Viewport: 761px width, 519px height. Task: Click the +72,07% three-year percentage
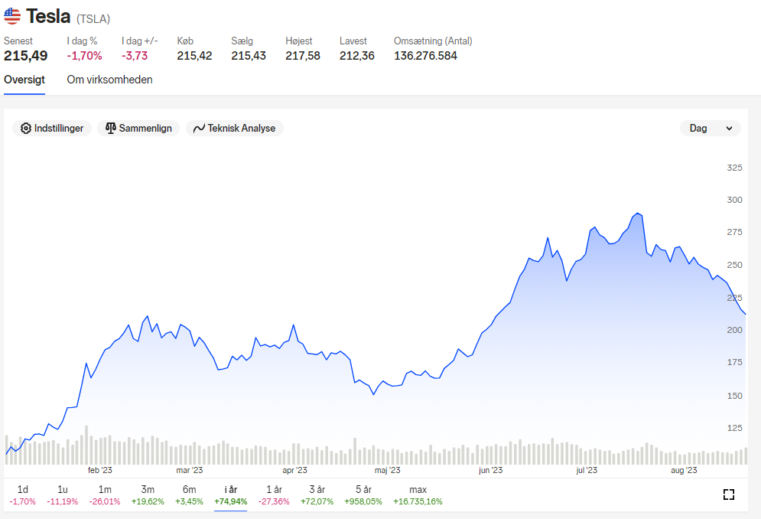click(317, 501)
